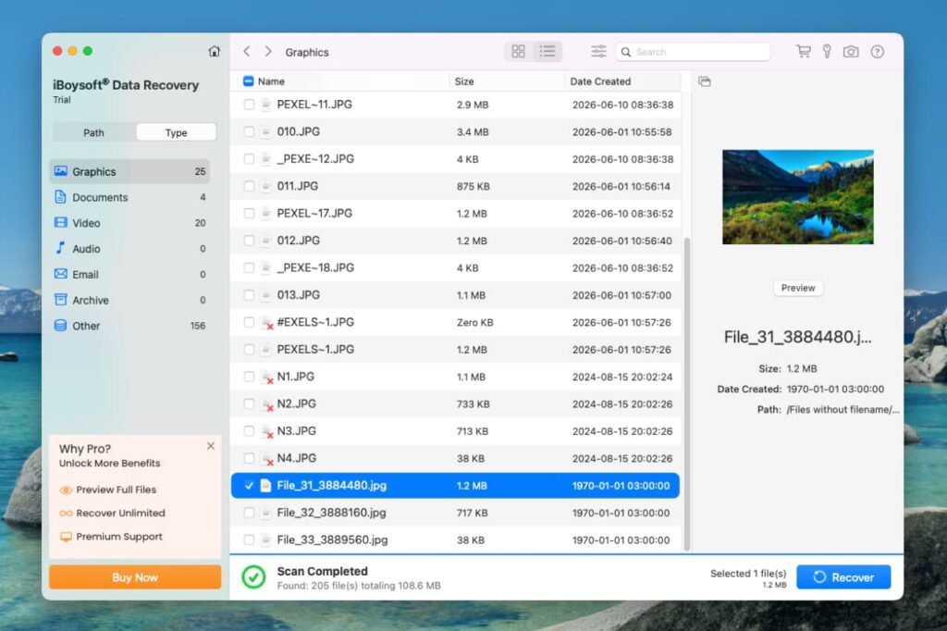The width and height of the screenshot is (947, 631).
Task: Check the box for PEXEL~11.JPG
Action: [x=249, y=105]
